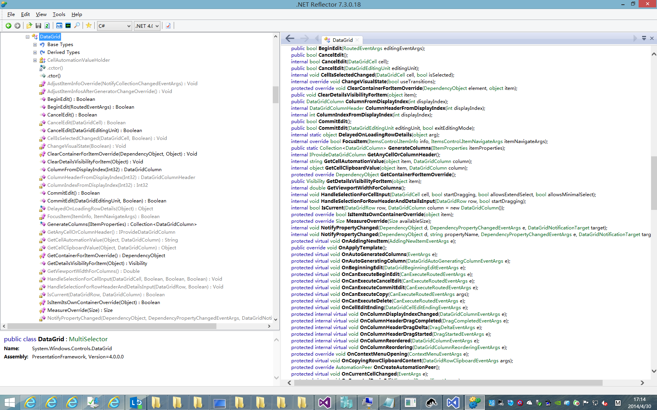
Task: Click the CellAutomationValueHolder class icon
Action: coord(42,60)
